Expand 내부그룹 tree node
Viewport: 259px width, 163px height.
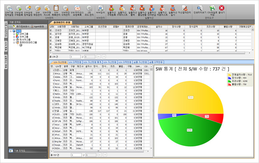[14, 34]
